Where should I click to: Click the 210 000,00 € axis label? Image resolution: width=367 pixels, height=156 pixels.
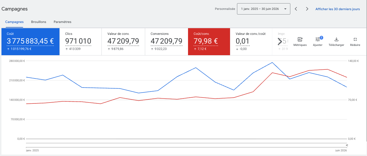[x=17, y=80]
